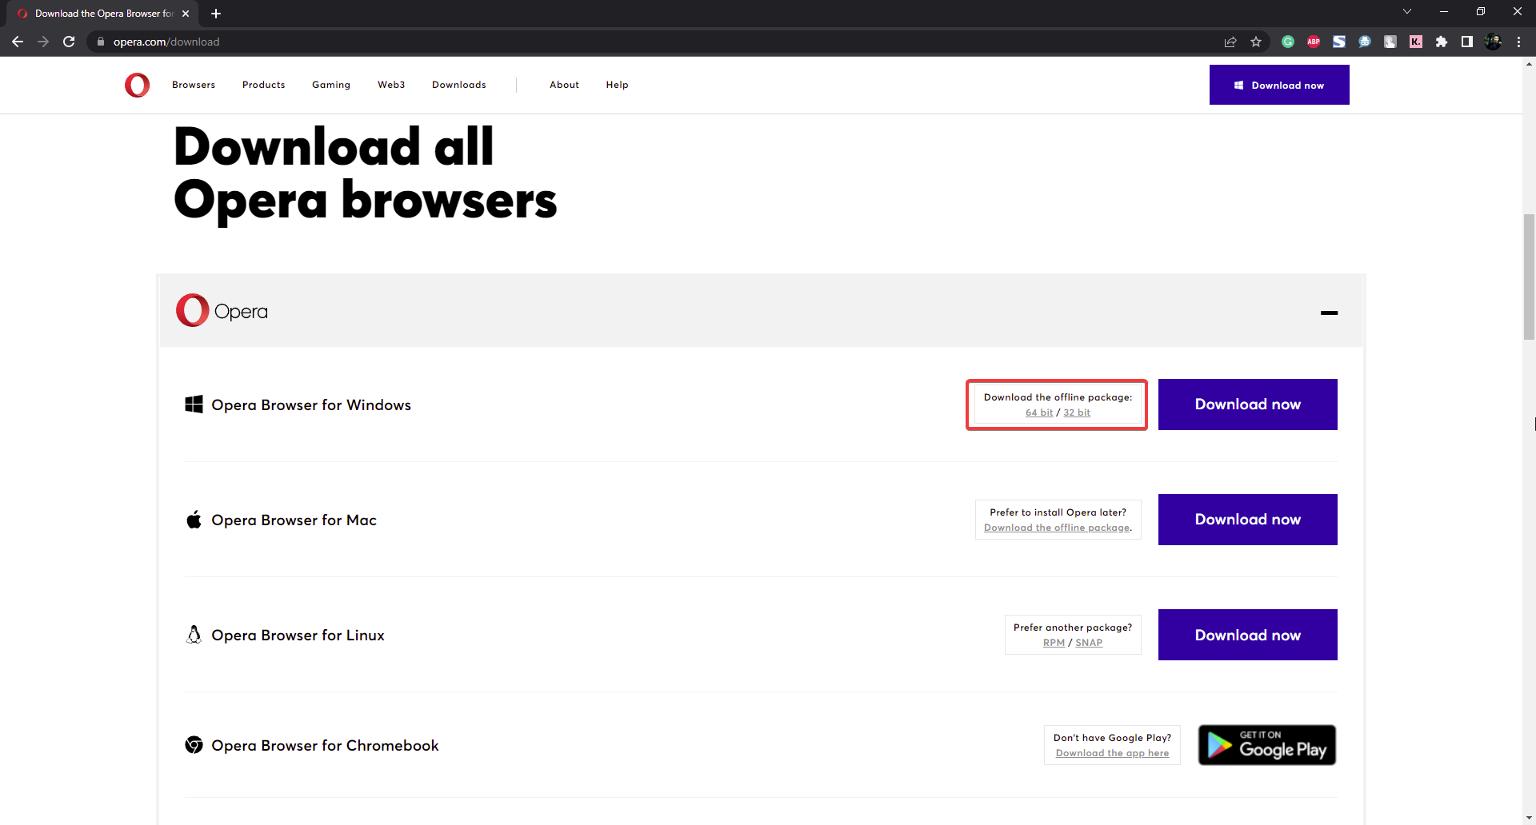Open a new tab with the plus icon
Image resolution: width=1536 pixels, height=825 pixels.
coord(216,14)
